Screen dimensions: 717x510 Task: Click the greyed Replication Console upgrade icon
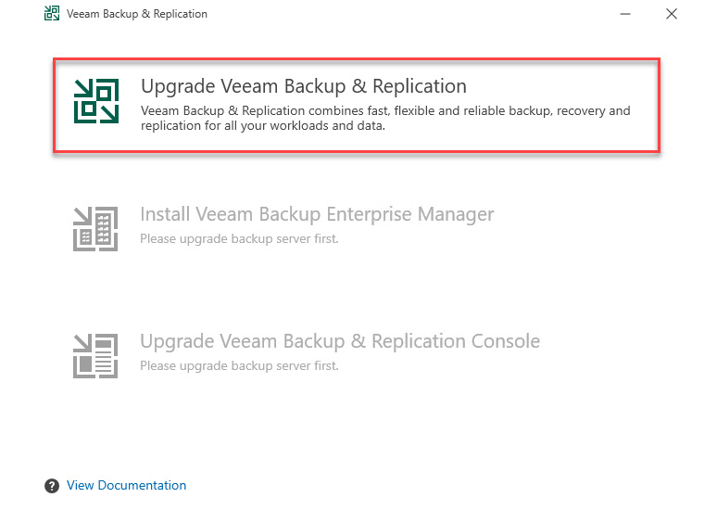pyautogui.click(x=95, y=356)
